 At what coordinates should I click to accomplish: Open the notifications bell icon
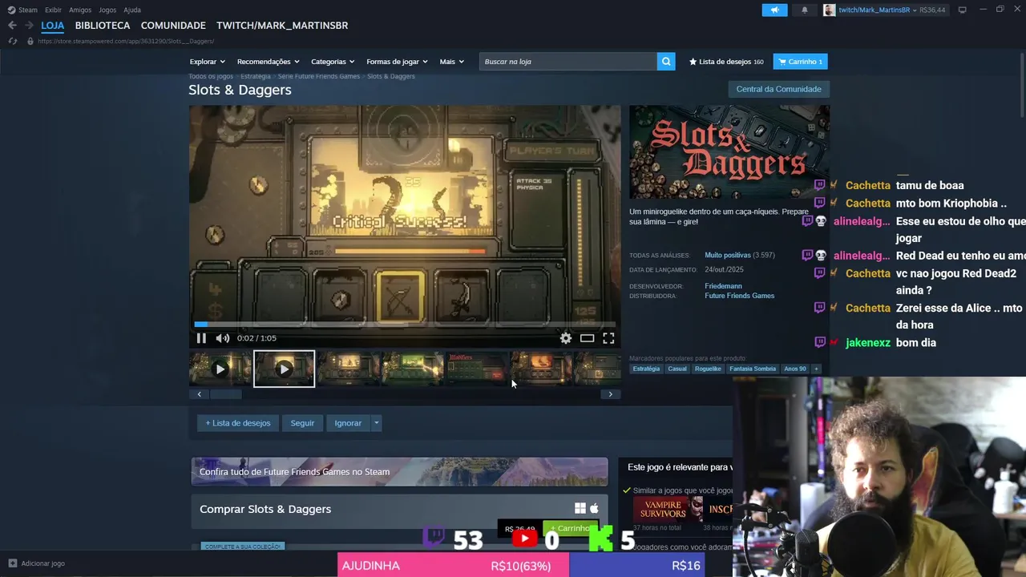click(x=805, y=10)
